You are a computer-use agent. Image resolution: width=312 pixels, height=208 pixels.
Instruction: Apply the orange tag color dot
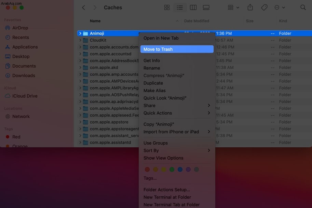tap(155, 169)
